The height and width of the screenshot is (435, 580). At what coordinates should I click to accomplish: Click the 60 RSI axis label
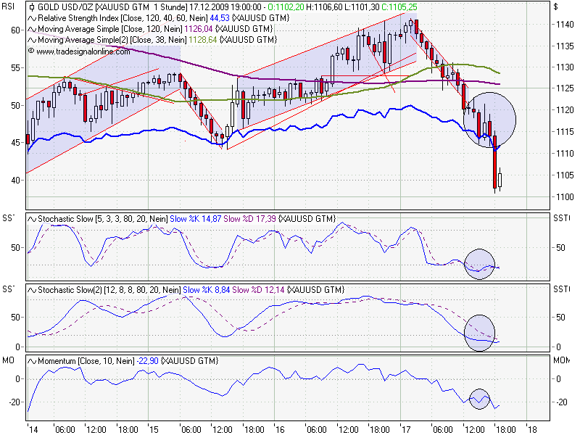tap(15, 30)
